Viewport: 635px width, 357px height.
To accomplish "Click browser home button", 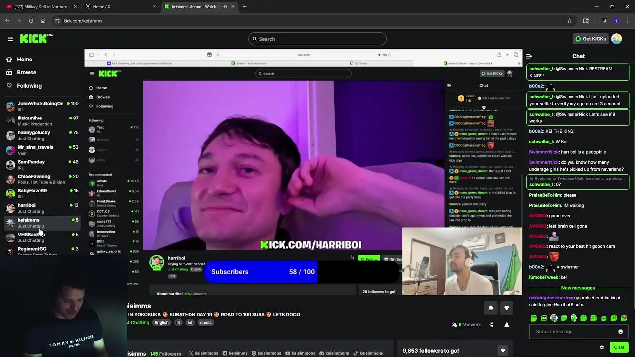I will [x=43, y=21].
